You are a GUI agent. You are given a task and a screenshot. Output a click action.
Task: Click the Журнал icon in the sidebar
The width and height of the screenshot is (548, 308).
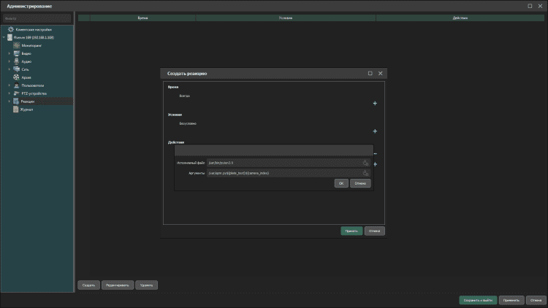coord(16,109)
